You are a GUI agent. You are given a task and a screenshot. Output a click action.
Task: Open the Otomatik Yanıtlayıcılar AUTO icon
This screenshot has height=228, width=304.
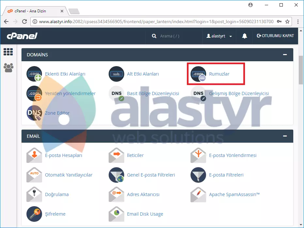coord(34,175)
